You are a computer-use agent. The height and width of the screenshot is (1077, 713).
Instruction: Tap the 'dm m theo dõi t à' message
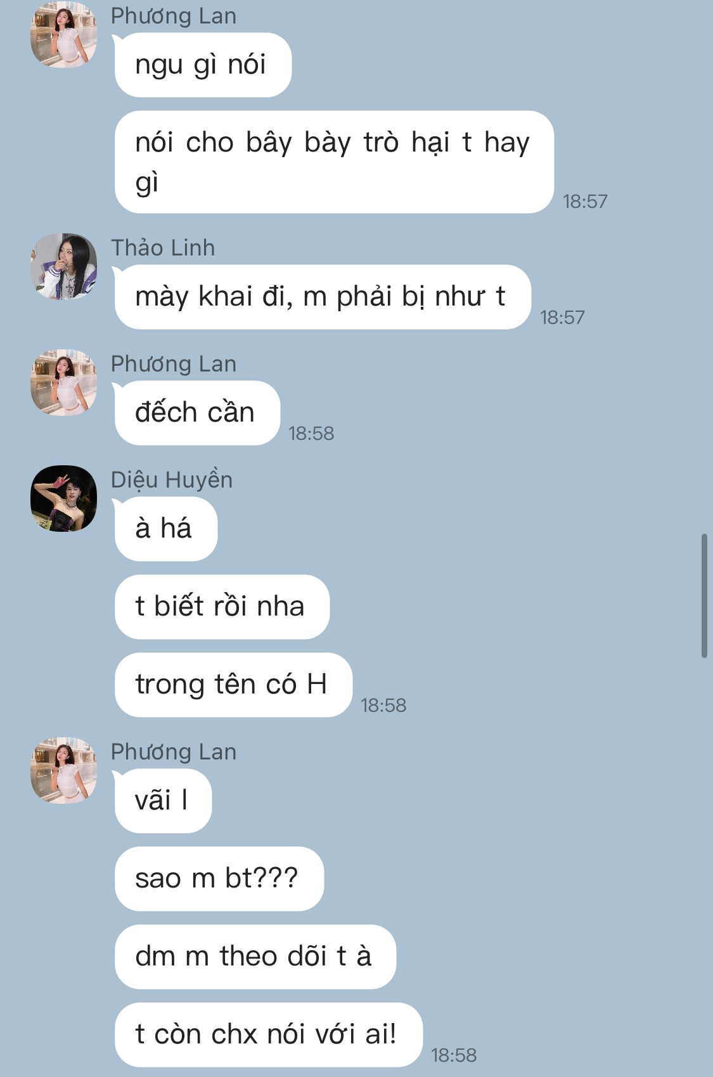tap(255, 957)
